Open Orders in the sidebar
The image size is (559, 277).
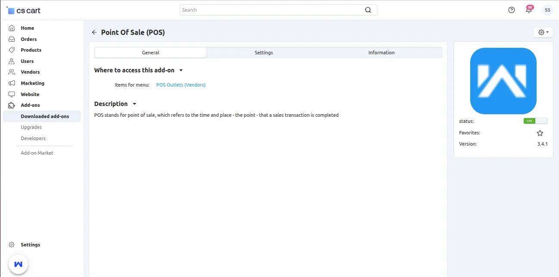coord(29,39)
